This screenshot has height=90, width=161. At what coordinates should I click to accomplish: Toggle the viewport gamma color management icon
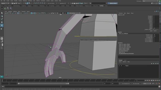coord(68,13)
